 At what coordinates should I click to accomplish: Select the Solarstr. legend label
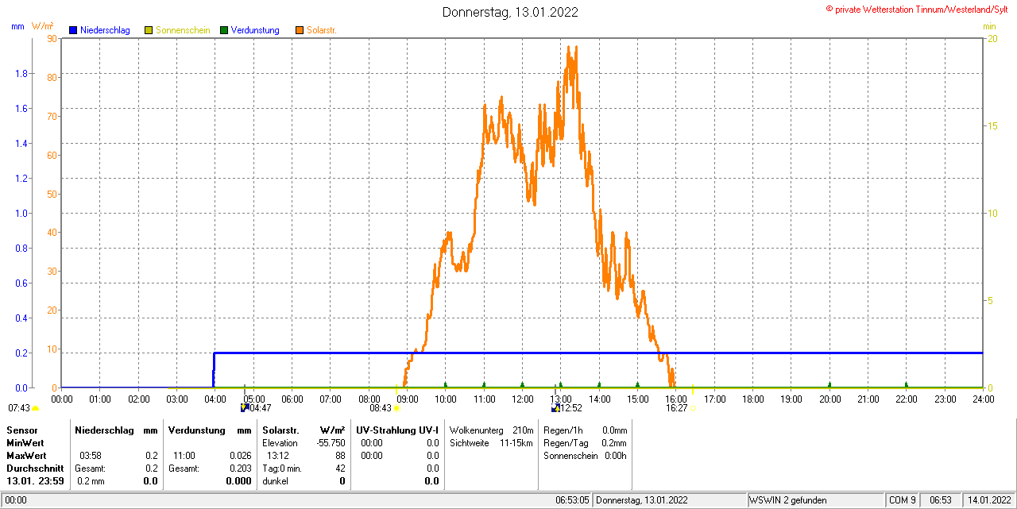tap(321, 30)
